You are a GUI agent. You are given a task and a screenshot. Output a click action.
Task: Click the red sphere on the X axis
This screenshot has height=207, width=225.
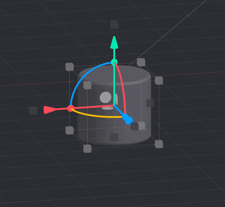coord(70,108)
